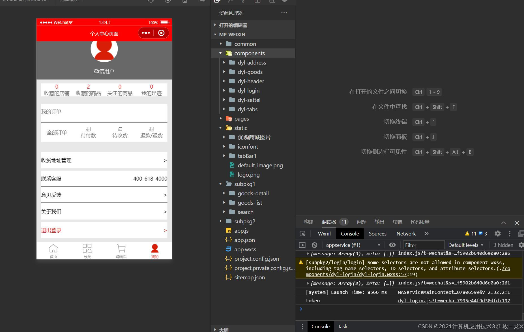Expand the goods-detail folder
The image size is (524, 332).
(x=253, y=193)
